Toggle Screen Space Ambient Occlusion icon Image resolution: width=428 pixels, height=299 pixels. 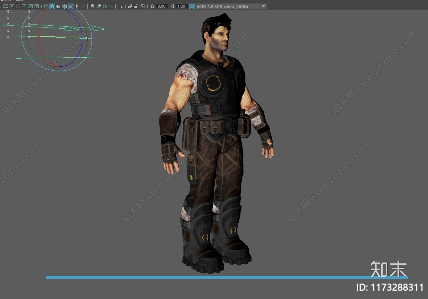pyautogui.click(x=93, y=6)
